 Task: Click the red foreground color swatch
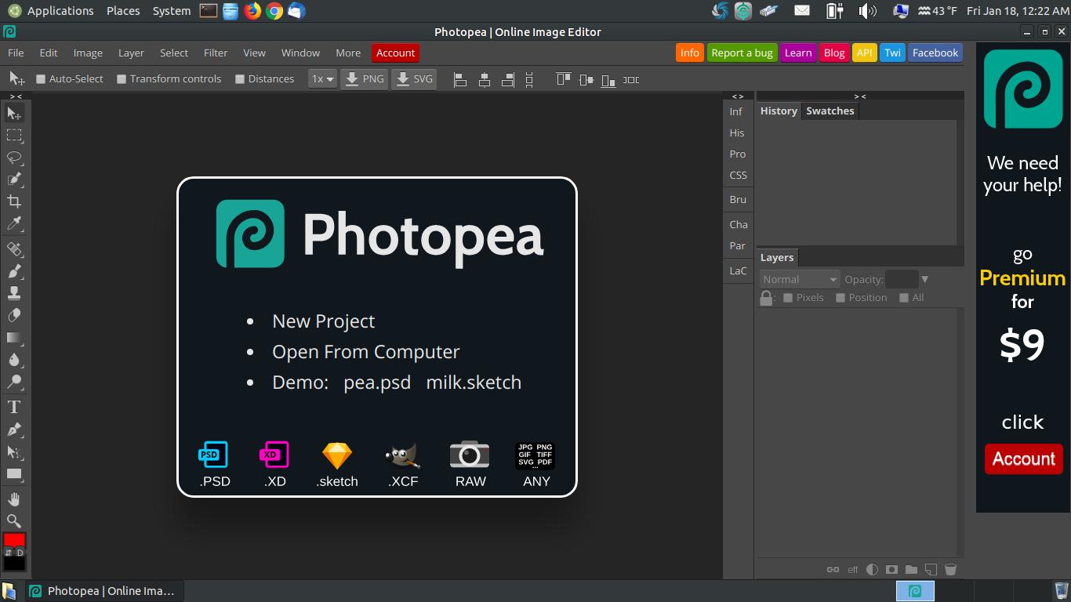pyautogui.click(x=14, y=540)
